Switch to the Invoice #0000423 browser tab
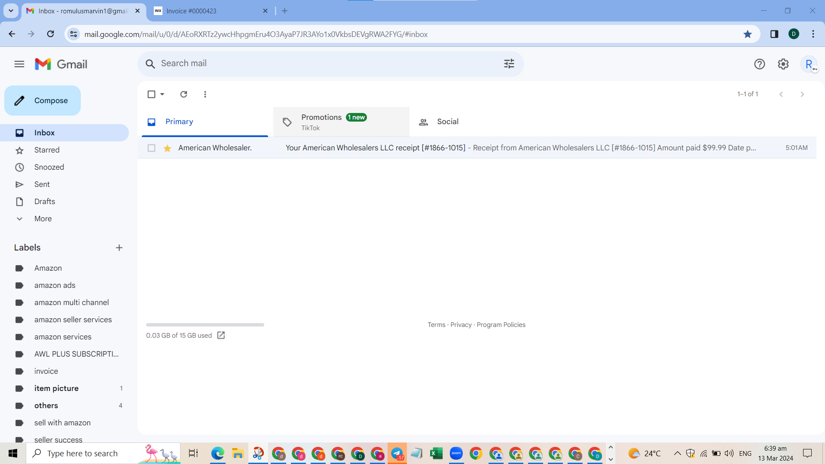The height and width of the screenshot is (464, 825). pyautogui.click(x=211, y=11)
